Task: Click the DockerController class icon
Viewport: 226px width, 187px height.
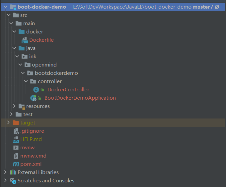Action: pyautogui.click(x=36, y=89)
